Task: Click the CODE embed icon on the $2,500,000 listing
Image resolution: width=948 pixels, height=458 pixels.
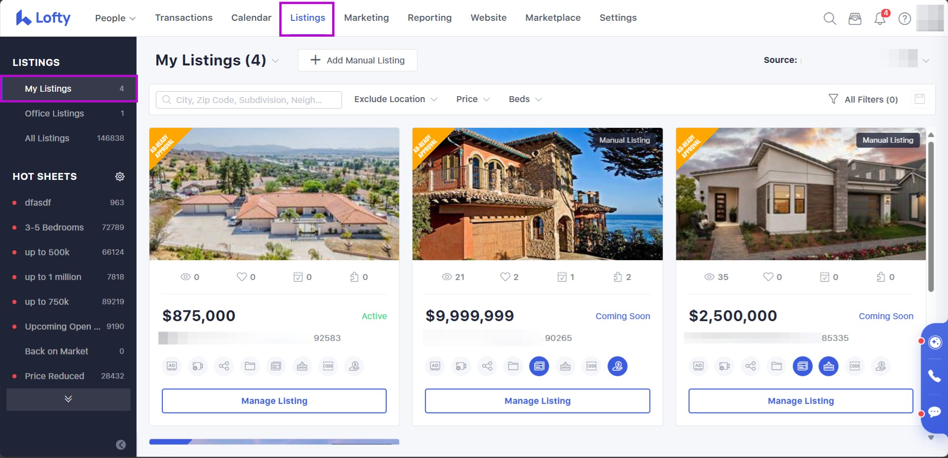Action: coord(855,366)
